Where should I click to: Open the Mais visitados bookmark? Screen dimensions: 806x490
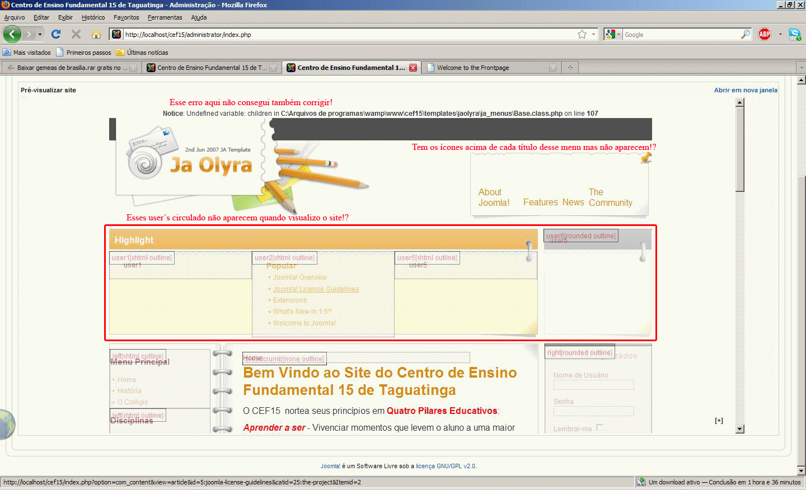coord(27,53)
